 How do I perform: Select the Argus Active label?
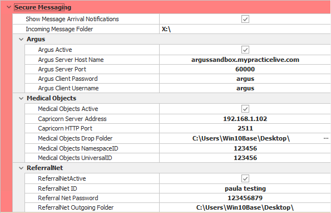pyautogui.click(x=55, y=50)
